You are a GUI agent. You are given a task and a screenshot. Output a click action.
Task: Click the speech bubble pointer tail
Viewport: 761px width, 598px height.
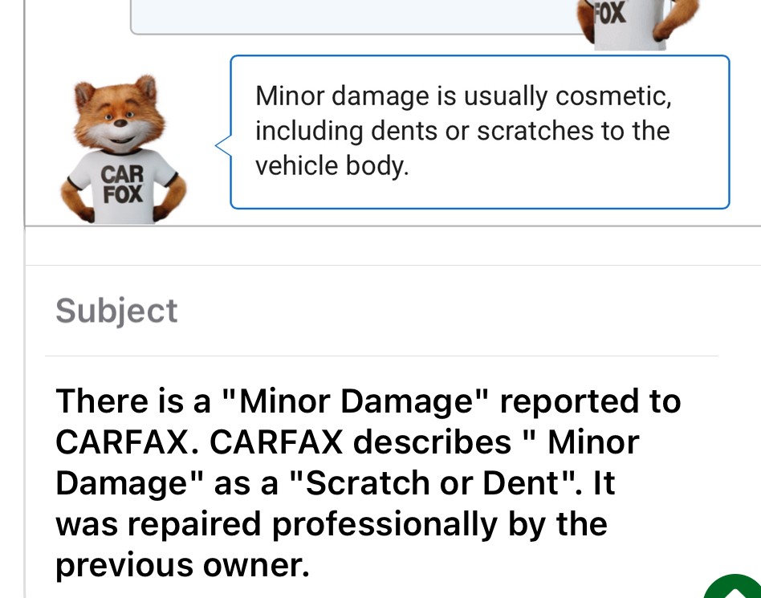pyautogui.click(x=223, y=145)
